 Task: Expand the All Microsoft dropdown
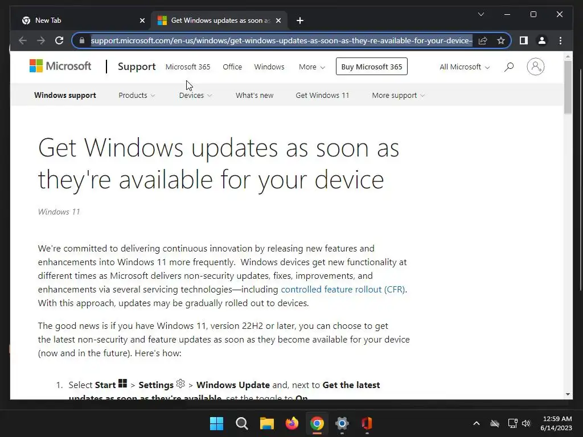[465, 67]
